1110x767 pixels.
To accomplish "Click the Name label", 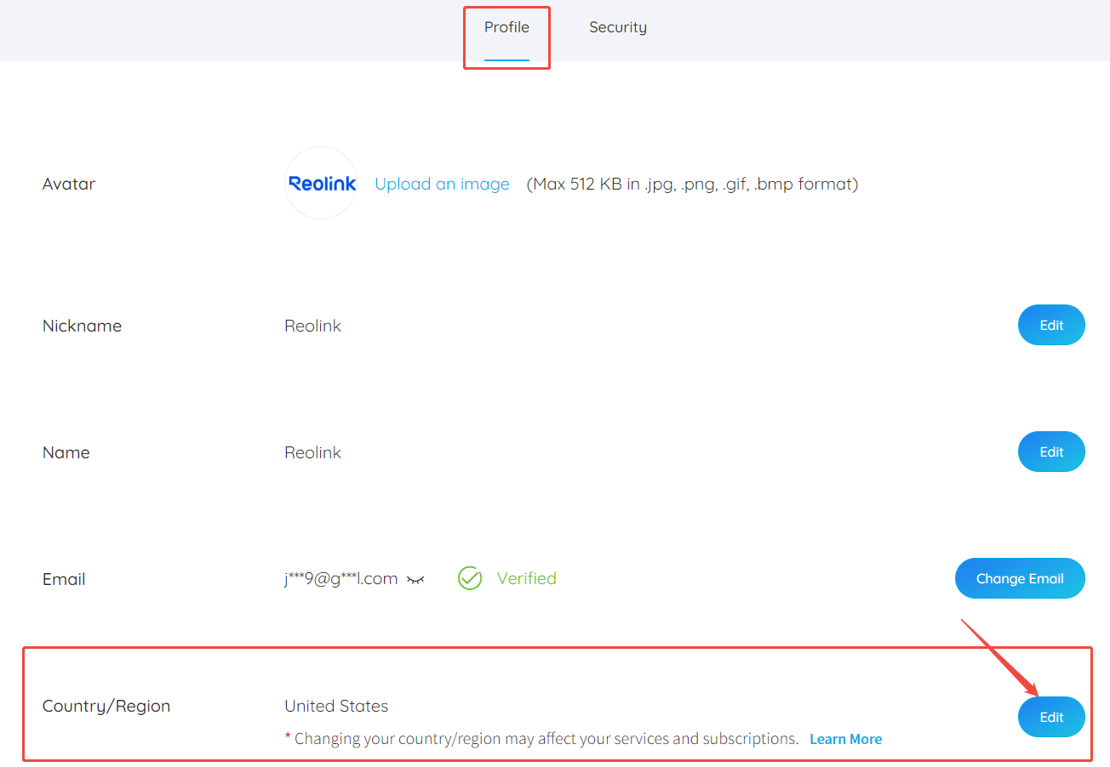I will 66,452.
